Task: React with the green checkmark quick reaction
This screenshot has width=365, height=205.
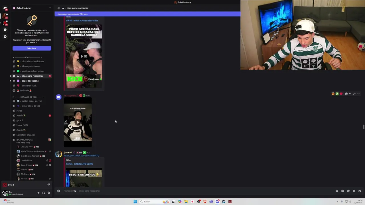Action: click(337, 94)
